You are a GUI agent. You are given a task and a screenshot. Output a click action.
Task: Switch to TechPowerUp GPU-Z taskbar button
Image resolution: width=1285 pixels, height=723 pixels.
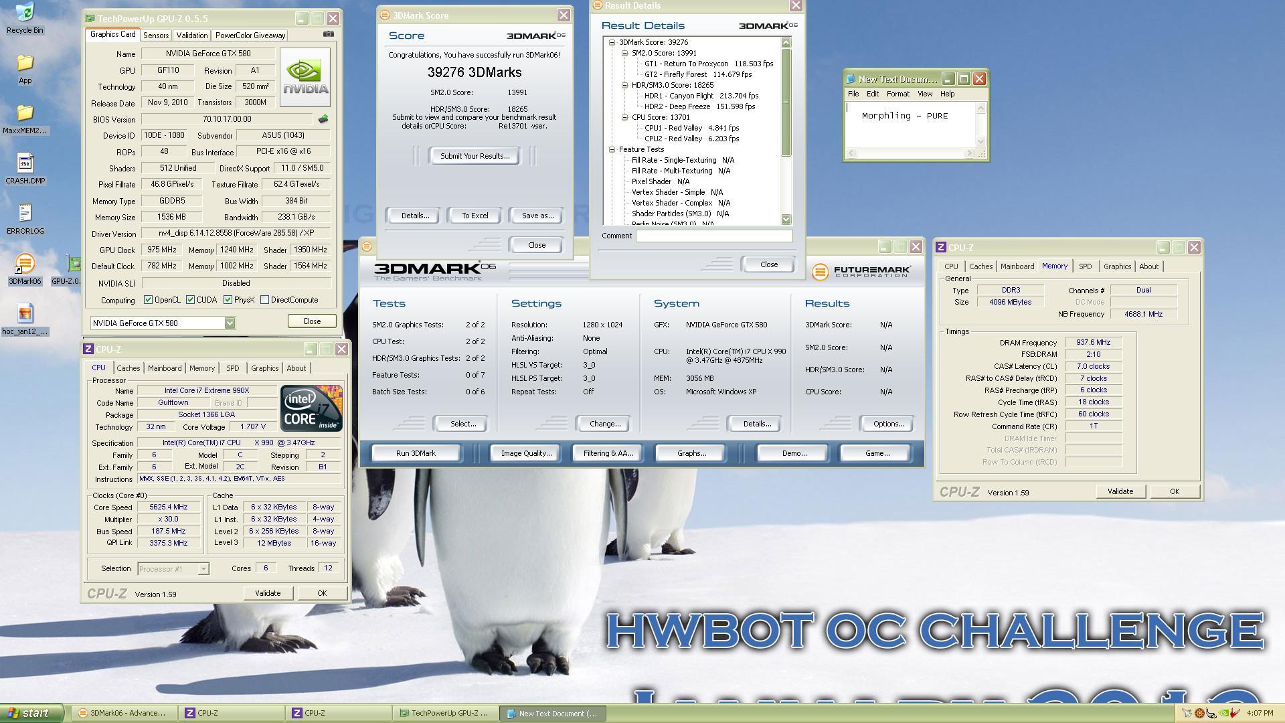click(x=445, y=713)
